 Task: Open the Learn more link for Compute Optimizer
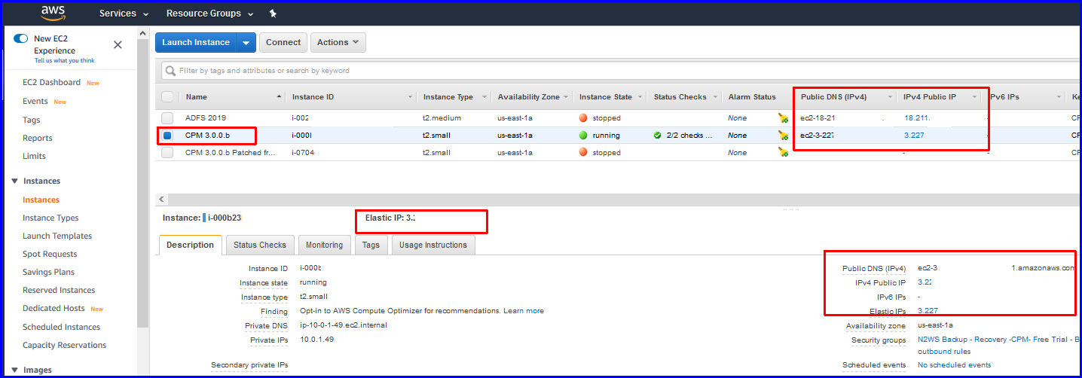point(524,311)
